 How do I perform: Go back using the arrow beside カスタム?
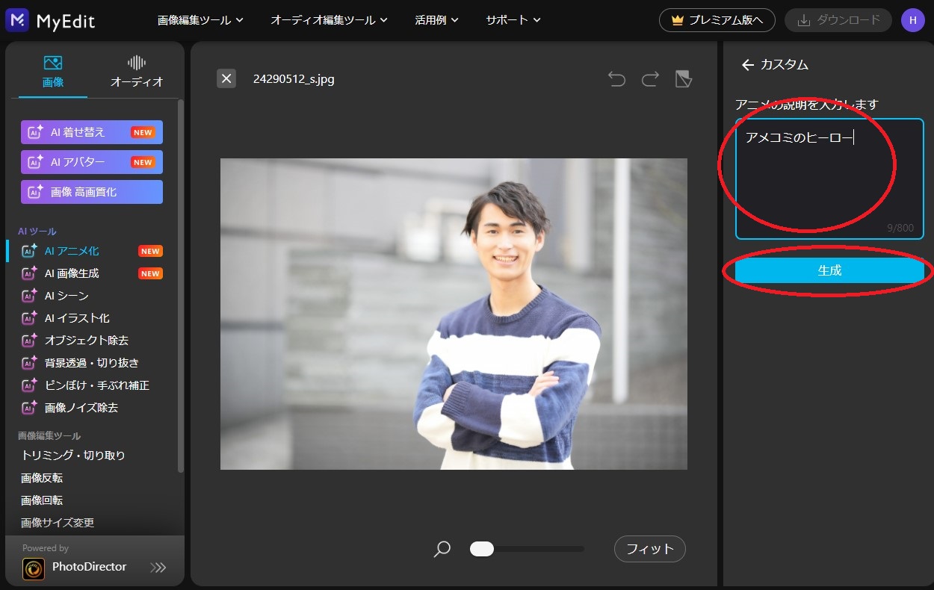point(747,65)
